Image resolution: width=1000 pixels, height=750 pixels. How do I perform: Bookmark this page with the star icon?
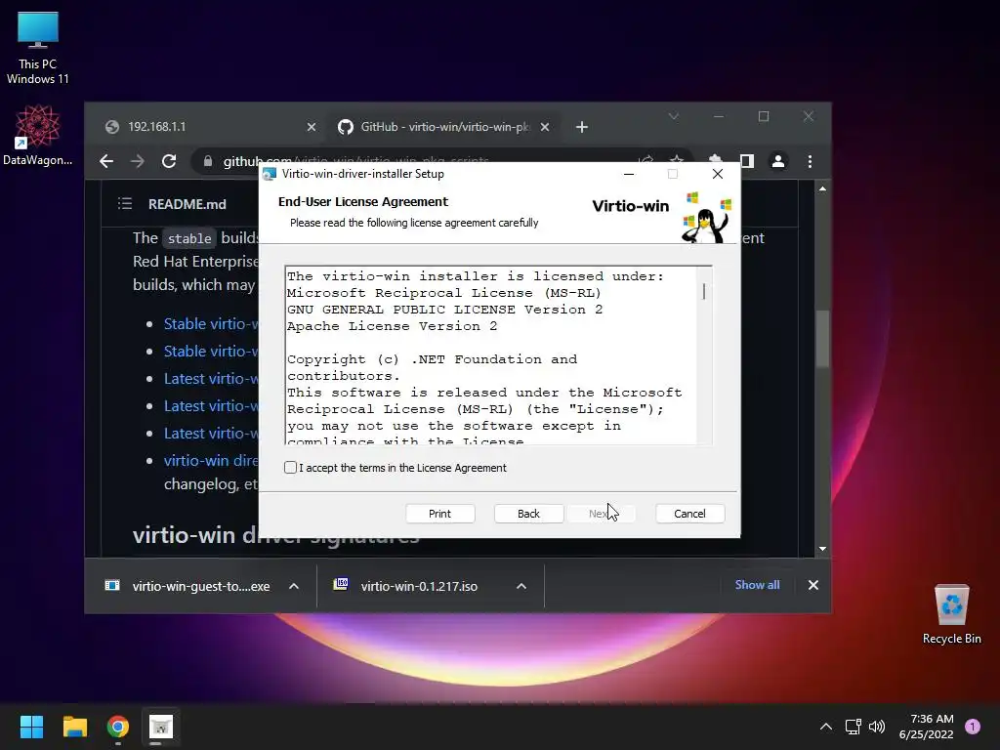(x=677, y=160)
